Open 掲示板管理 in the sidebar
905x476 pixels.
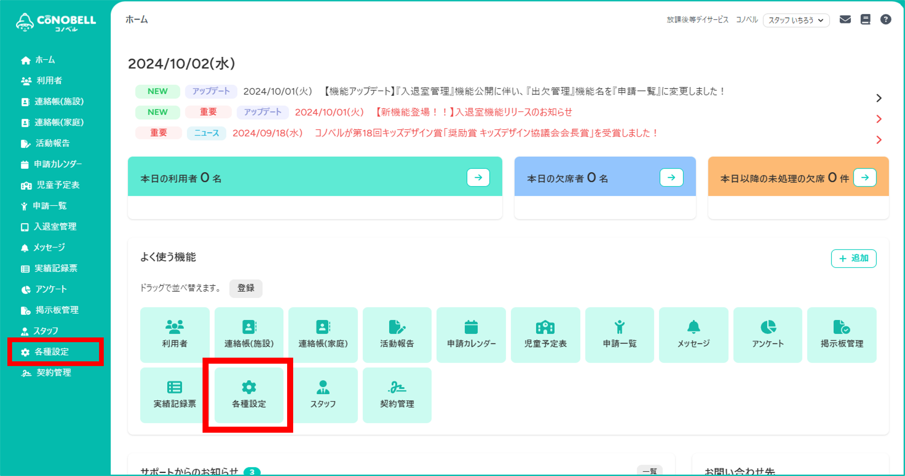tap(50, 310)
